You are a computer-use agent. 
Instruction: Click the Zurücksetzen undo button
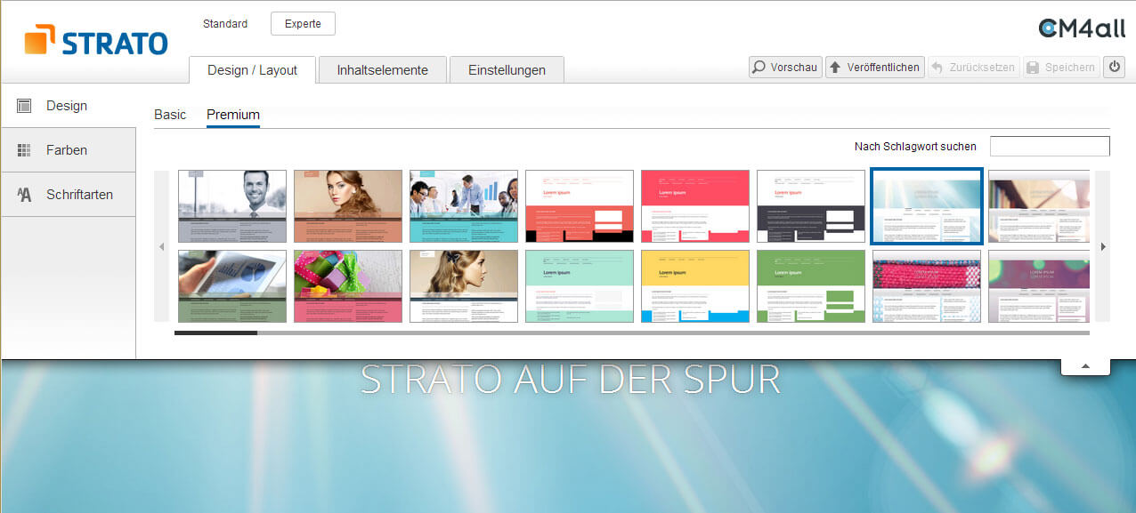[x=973, y=67]
